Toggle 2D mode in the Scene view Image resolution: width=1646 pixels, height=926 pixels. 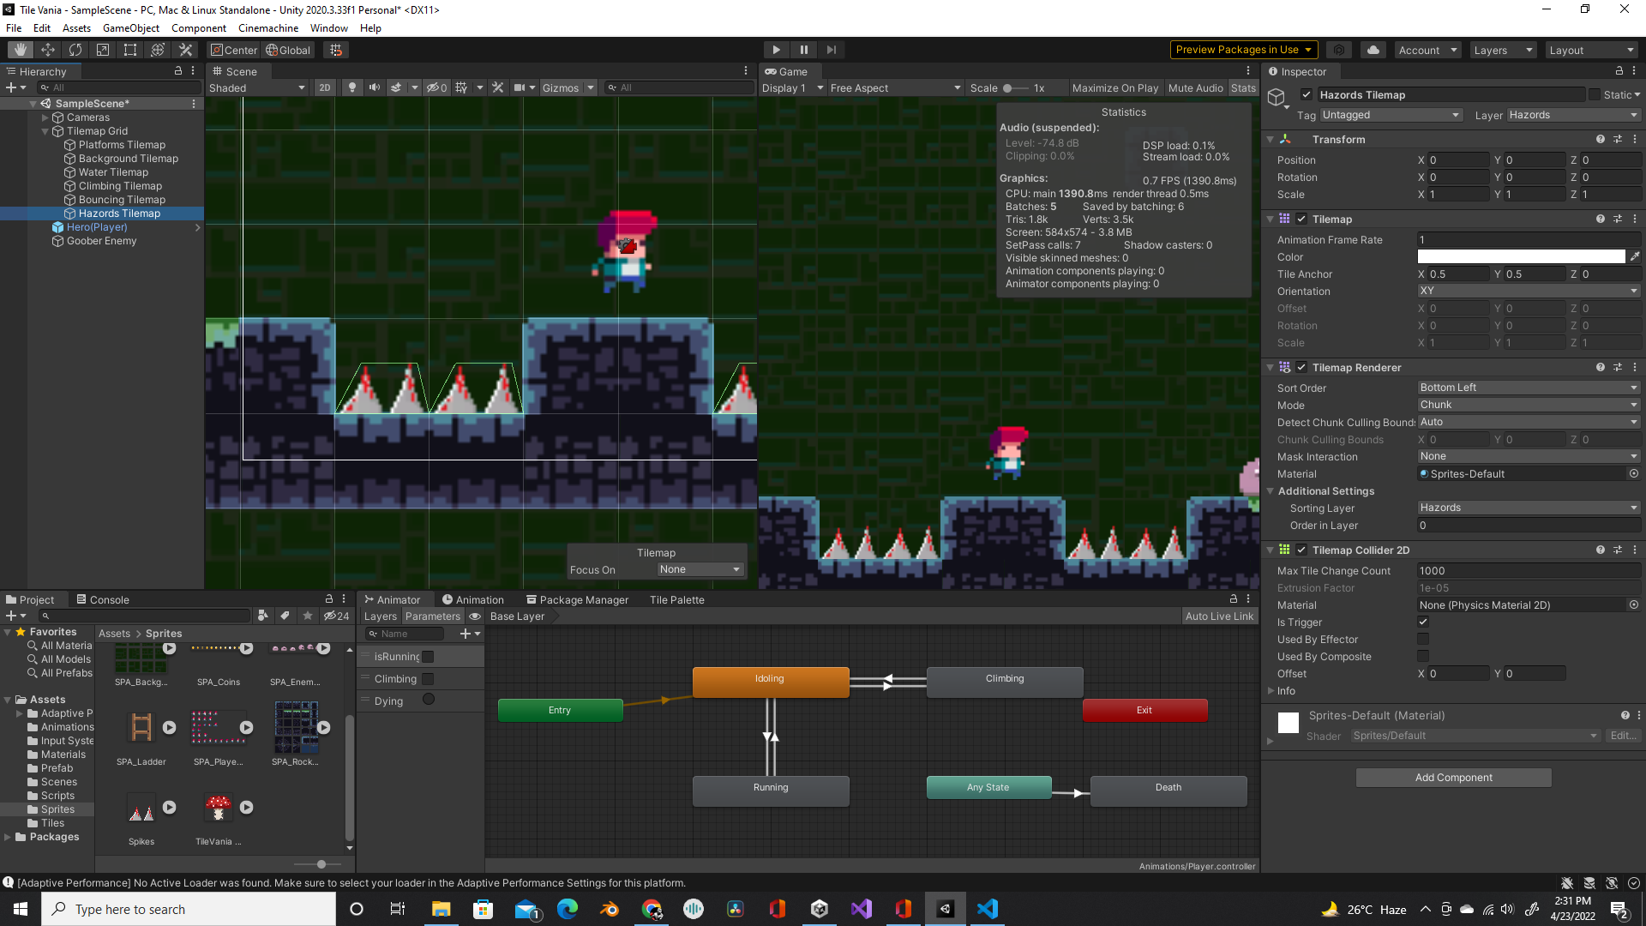(324, 87)
